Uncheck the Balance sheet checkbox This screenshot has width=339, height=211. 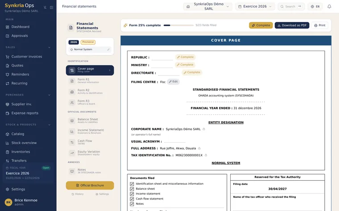pos(132,189)
